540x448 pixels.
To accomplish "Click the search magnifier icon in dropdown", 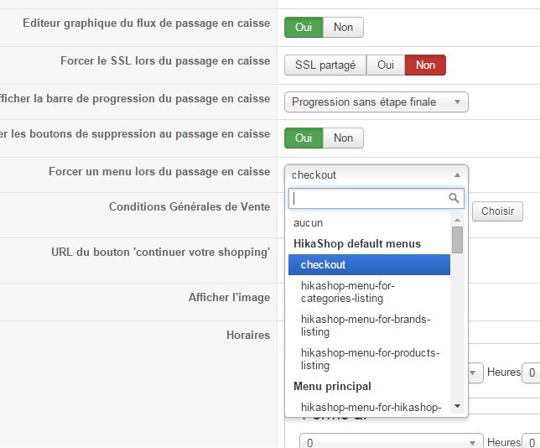I will [x=454, y=199].
